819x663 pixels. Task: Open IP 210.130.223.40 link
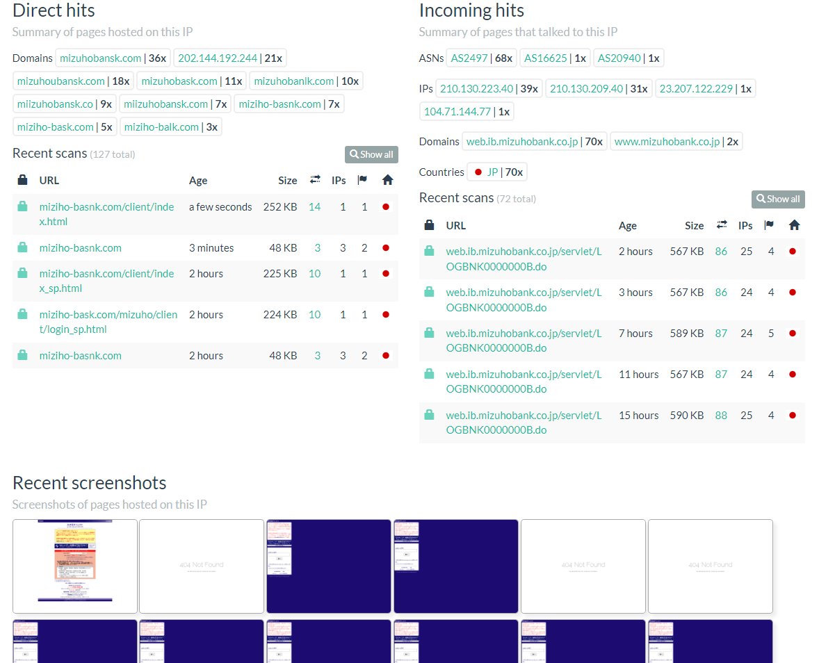pyautogui.click(x=477, y=88)
